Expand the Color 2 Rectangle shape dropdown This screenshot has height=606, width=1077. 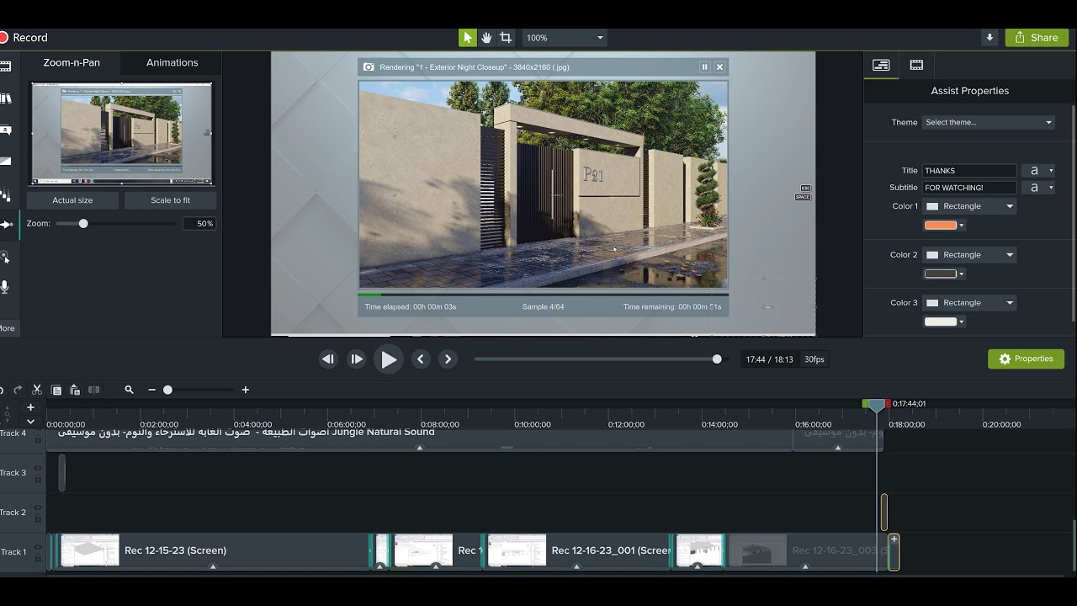969,255
